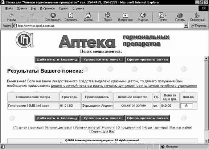Click the 01.01.02 expiry date cell

[70, 106]
